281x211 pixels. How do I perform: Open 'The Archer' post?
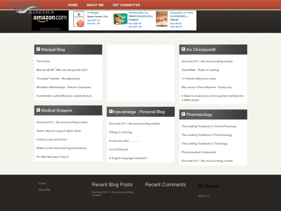(x=43, y=61)
